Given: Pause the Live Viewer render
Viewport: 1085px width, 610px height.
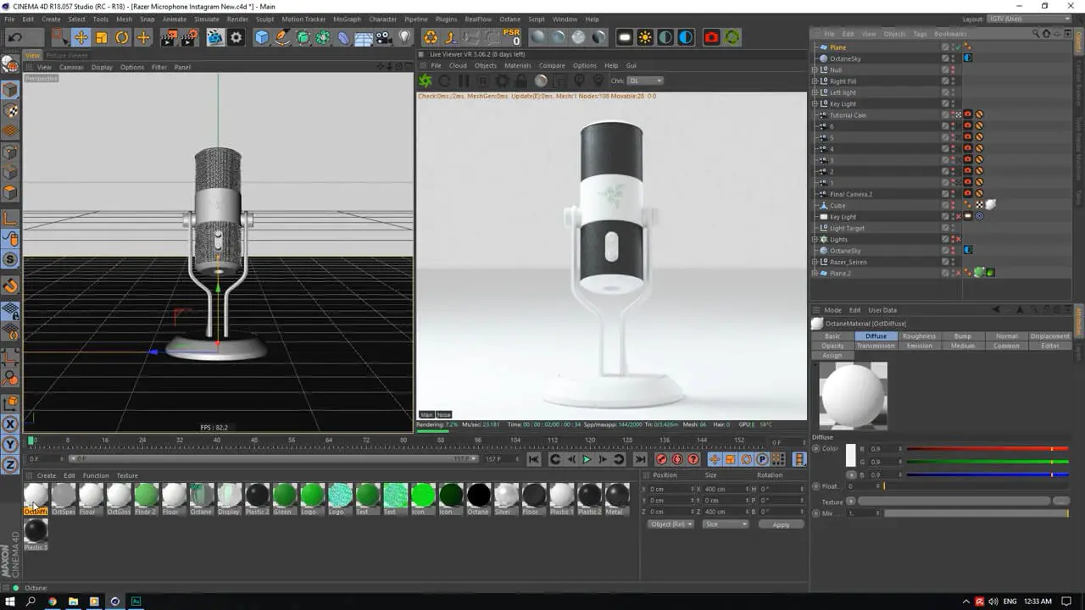Looking at the screenshot, I should tap(464, 80).
